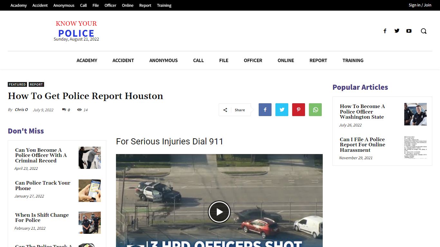
Task: Click the online harassment report thumbnail
Action: 416,147
